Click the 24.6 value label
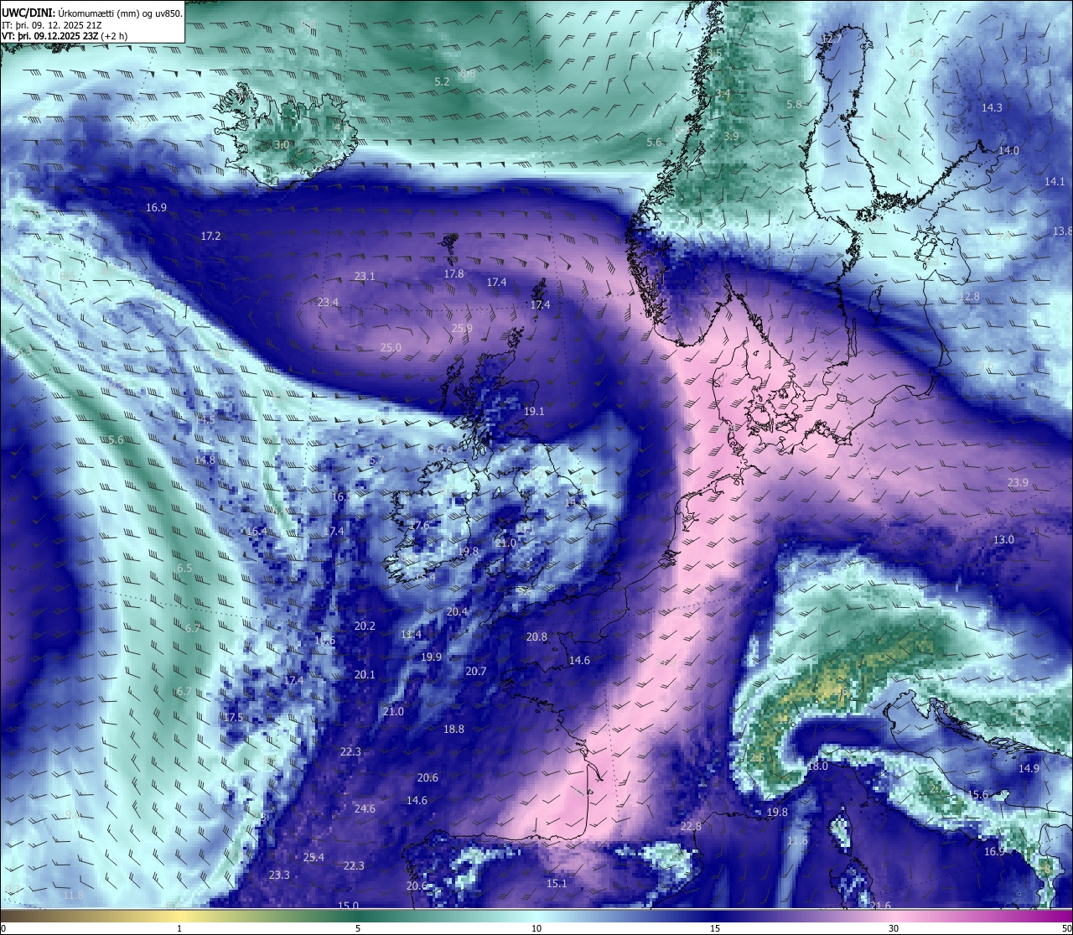The image size is (1073, 935). pyautogui.click(x=365, y=808)
